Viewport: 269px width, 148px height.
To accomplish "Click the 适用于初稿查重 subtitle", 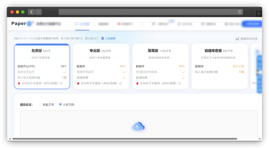I will (x=40, y=58).
